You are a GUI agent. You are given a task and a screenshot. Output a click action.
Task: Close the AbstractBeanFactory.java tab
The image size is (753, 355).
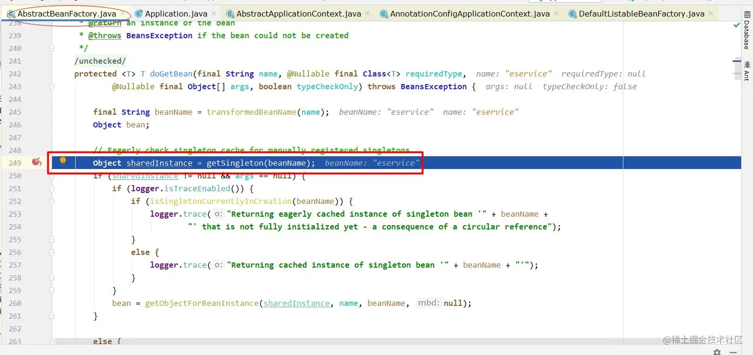(122, 14)
